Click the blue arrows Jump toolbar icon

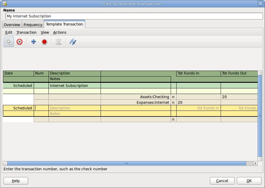(x=73, y=42)
